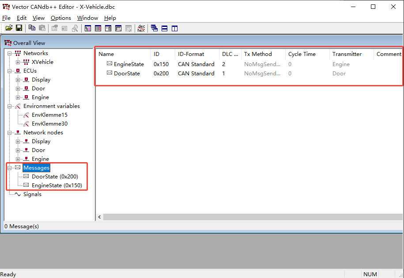Click the greyed-out properties card toolbar icon
Viewport: 404px width, 278px height.
click(x=64, y=28)
